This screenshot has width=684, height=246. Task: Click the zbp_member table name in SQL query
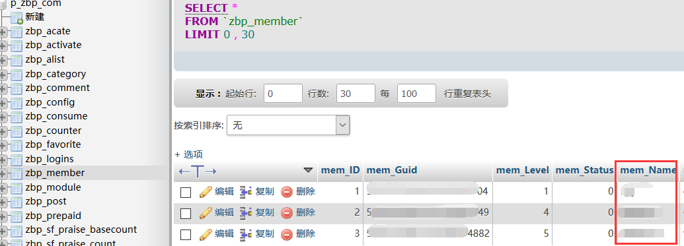tap(264, 21)
